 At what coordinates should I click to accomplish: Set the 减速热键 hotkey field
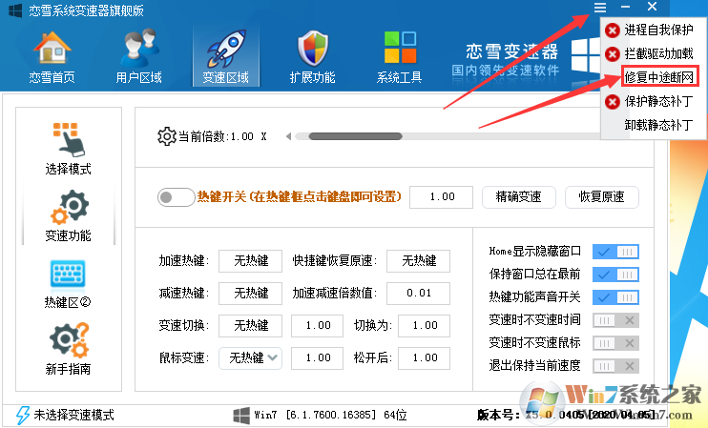(251, 294)
